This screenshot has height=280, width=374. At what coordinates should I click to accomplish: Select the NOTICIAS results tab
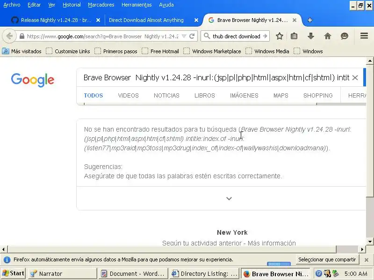pos(166,96)
